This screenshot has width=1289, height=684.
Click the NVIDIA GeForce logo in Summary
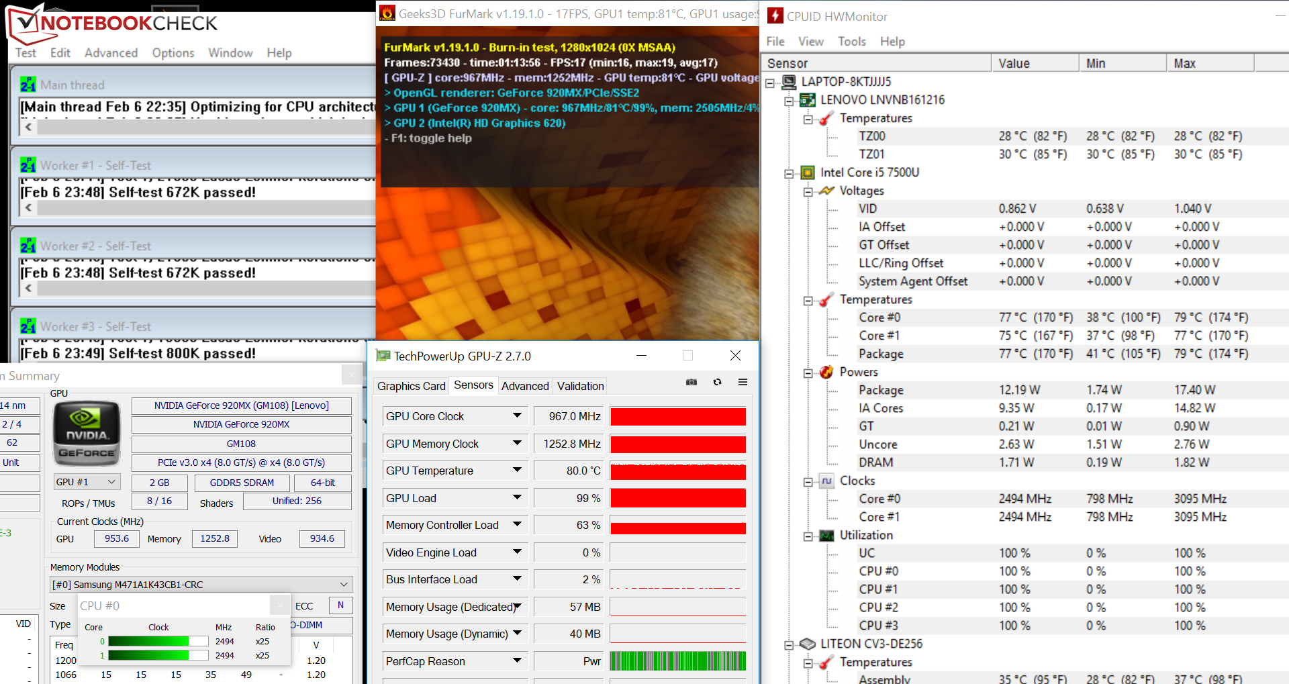(87, 435)
